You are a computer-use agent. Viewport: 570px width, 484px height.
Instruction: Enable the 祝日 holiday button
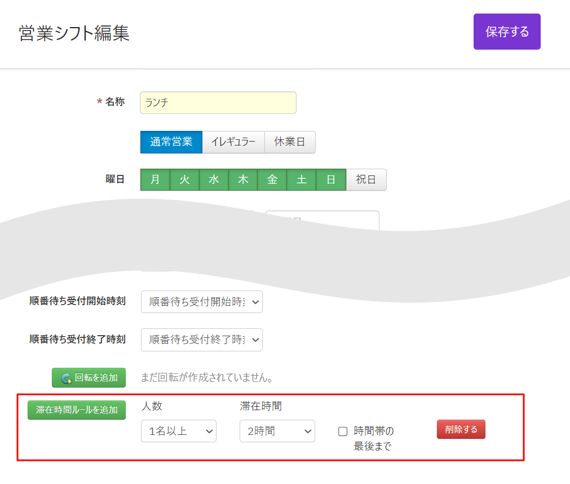click(x=366, y=180)
